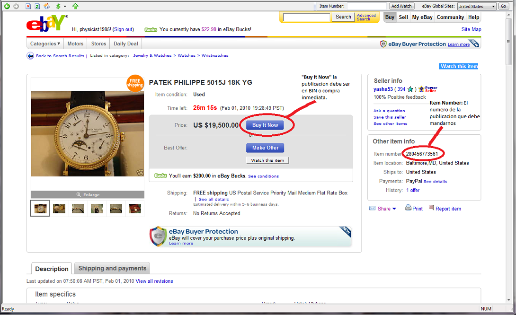Click the eBay Buyer Protection shield icon in header
This screenshot has width=516, height=315.
coord(383,44)
